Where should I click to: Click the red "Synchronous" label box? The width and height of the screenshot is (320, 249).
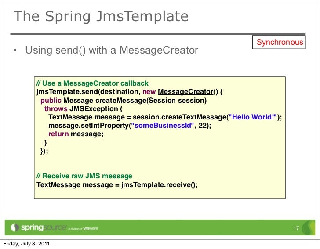(279, 42)
